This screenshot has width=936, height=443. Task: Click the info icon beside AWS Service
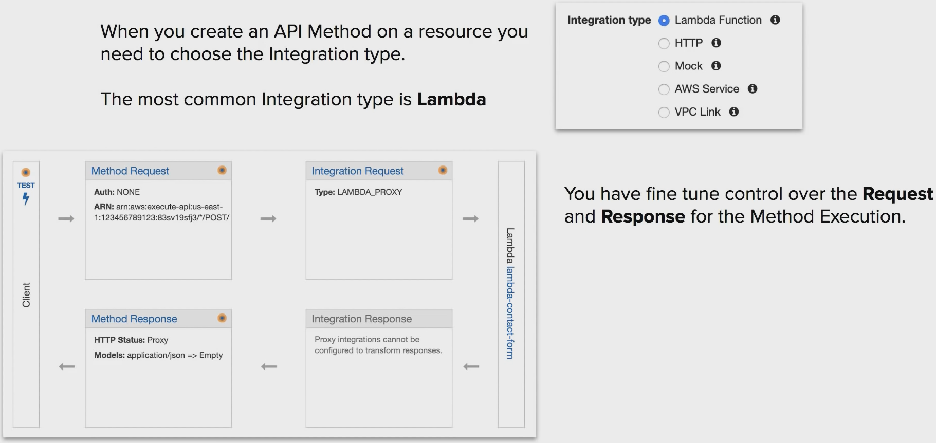click(x=753, y=89)
